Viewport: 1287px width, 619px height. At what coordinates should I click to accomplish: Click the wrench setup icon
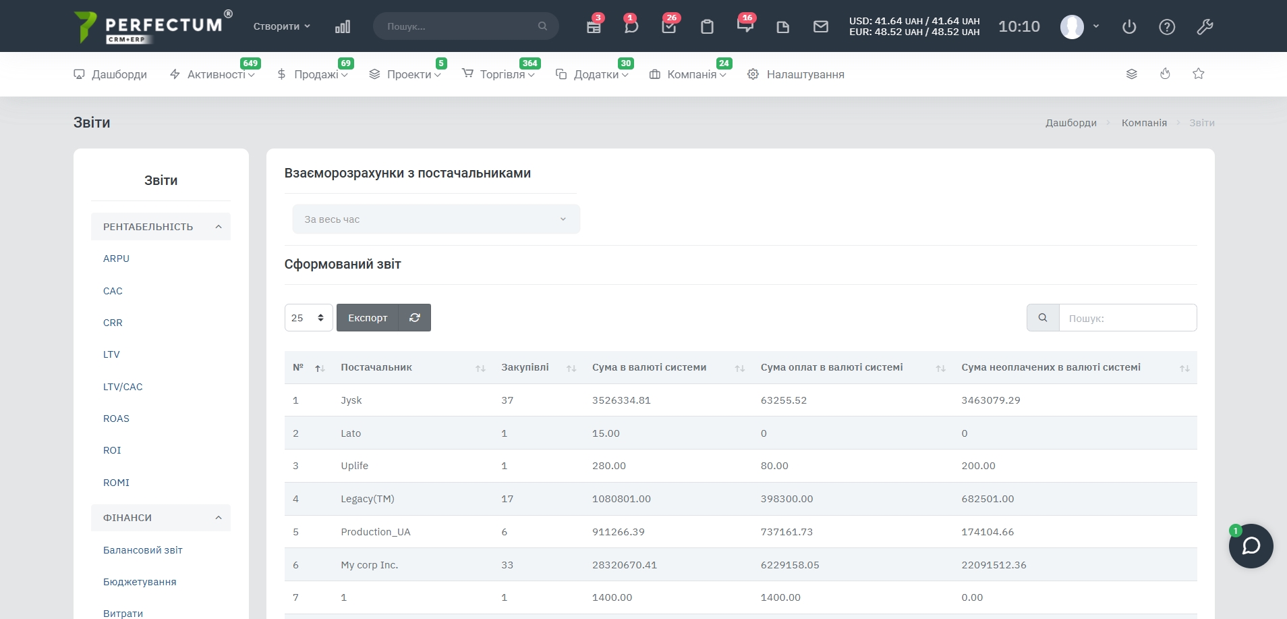tap(1205, 27)
